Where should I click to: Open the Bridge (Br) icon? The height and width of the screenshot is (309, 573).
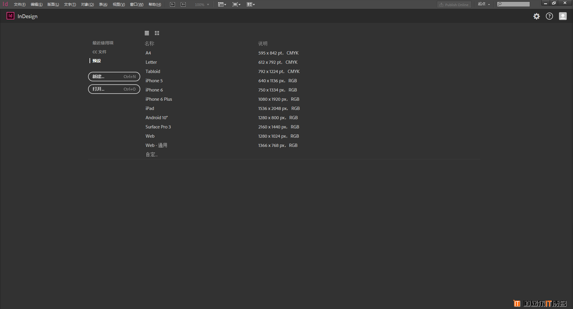pyautogui.click(x=172, y=4)
